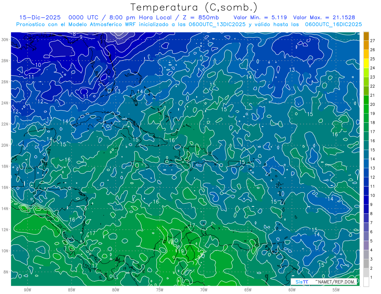
Task: Click yellow swatch between 24 and 25 on scale
Action: 366,63
